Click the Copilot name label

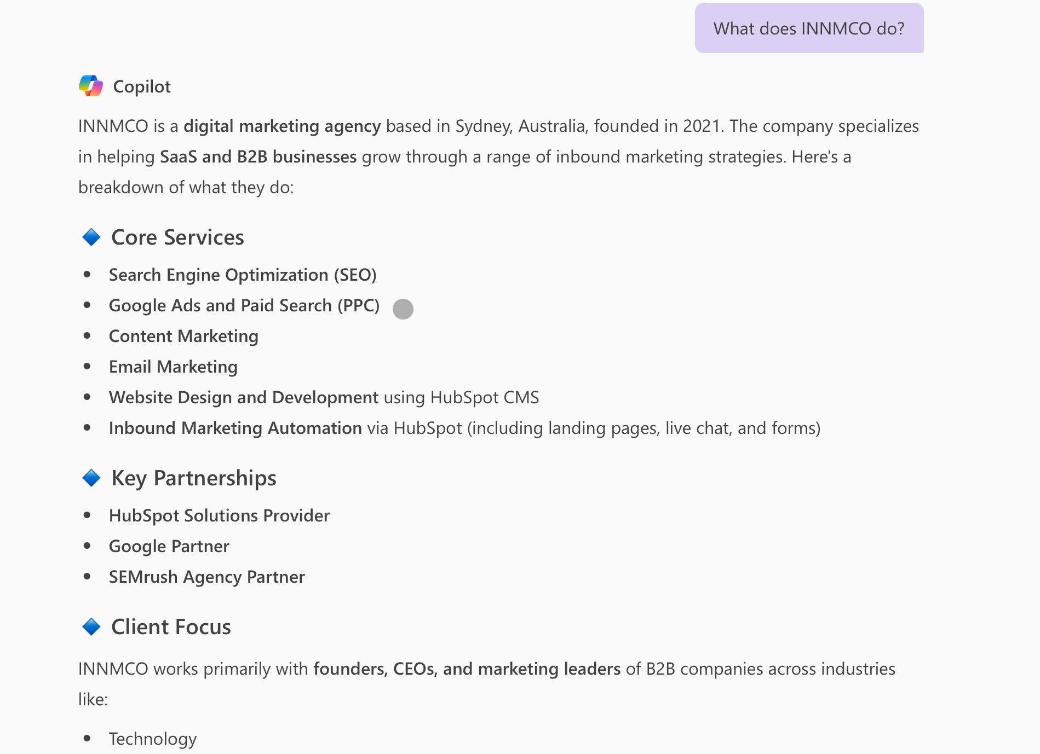[x=142, y=86]
